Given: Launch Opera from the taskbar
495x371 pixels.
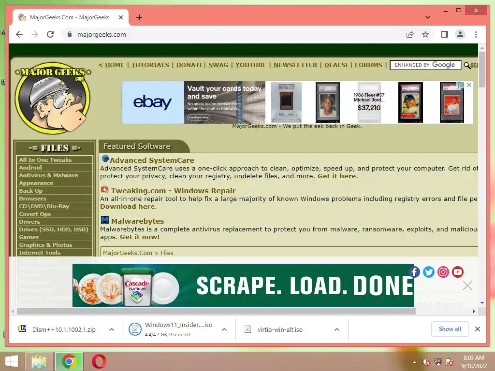Looking at the screenshot, I should [99, 361].
